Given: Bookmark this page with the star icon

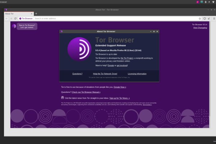Looking at the screenshot, I should [200, 18].
